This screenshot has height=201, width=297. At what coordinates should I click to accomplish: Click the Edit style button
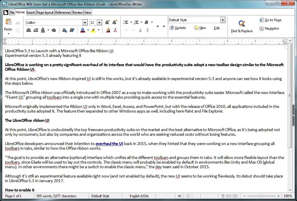click(217, 28)
